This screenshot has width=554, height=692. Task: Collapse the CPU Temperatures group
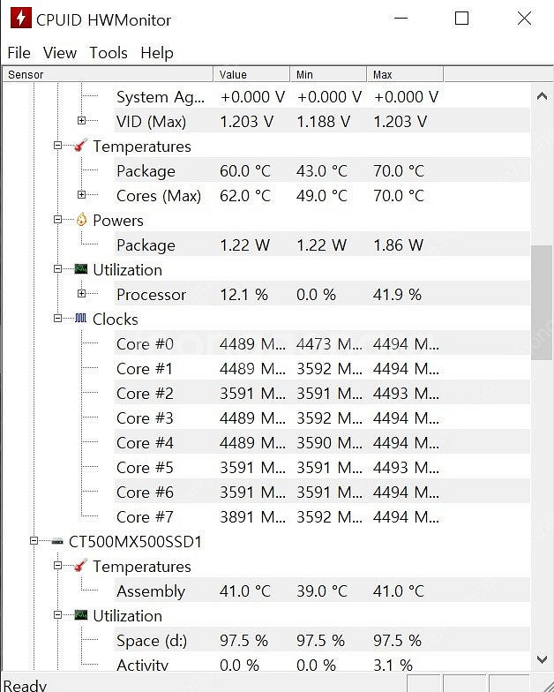58,145
